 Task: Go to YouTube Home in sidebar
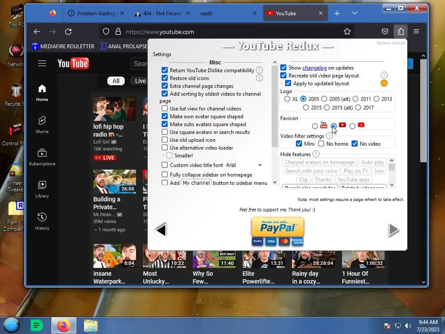click(x=42, y=93)
